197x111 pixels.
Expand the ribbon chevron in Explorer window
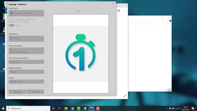pyautogui.click(x=167, y=21)
